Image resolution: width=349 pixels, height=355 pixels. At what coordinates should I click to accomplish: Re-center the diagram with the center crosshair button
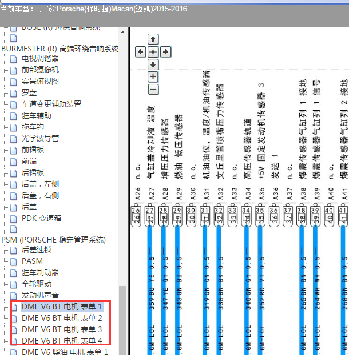[x=153, y=52]
